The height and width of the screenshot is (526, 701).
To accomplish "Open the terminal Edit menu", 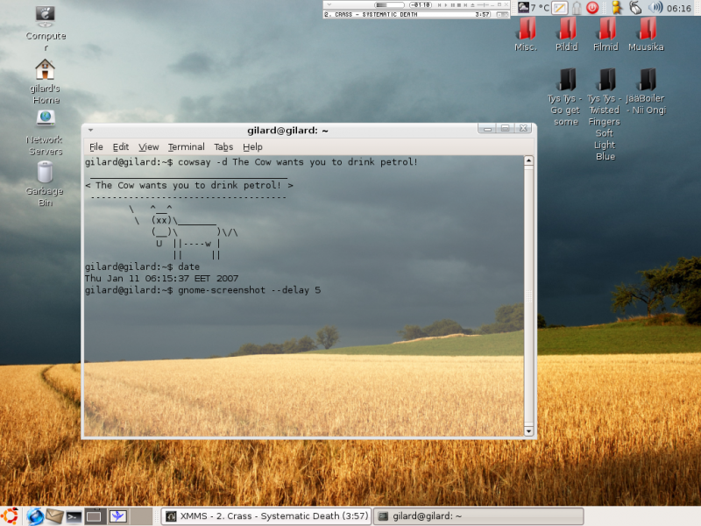I will click(121, 146).
